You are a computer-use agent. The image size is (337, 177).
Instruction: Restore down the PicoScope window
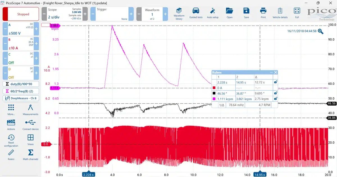(x=318, y=3)
